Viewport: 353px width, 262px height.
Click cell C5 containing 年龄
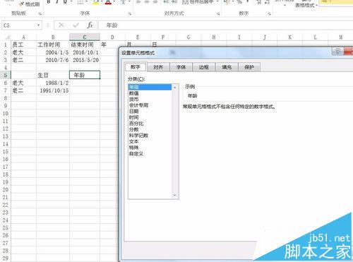pyautogui.click(x=85, y=75)
